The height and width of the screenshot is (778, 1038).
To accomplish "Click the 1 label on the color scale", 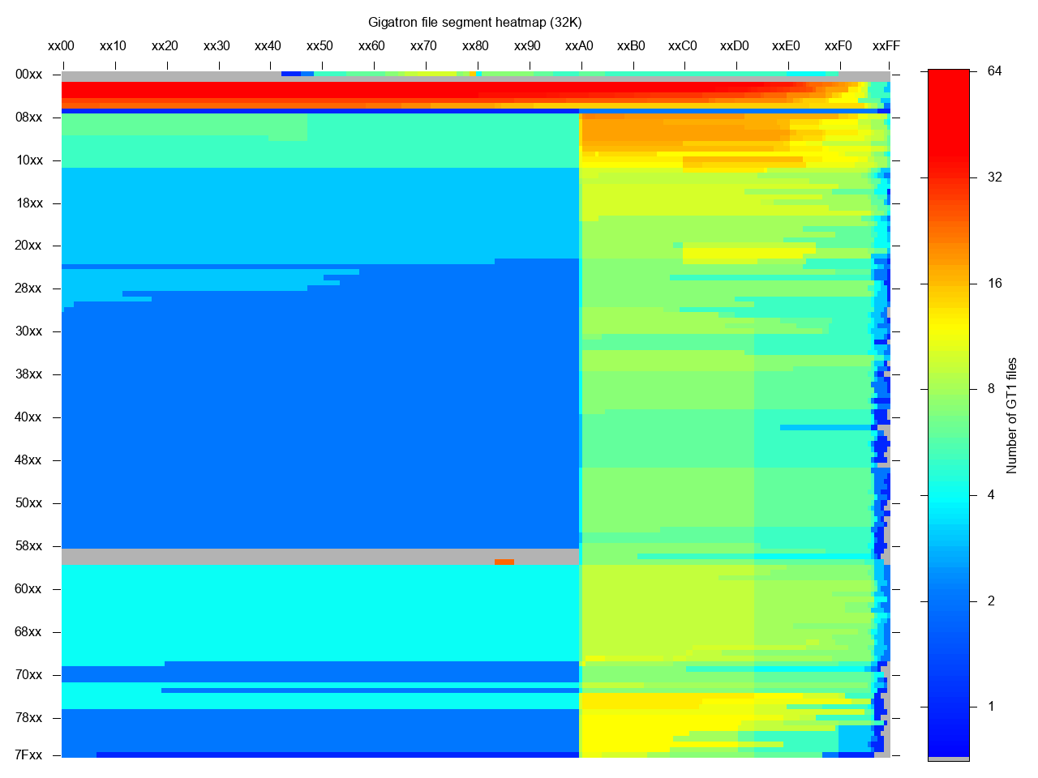I will pos(991,707).
